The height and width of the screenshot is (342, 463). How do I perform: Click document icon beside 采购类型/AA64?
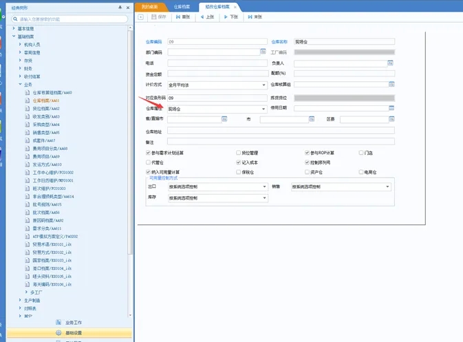27,125
